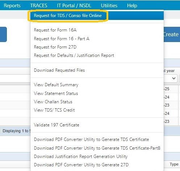Select View Challan Status
180x171 pixels.
click(53, 102)
